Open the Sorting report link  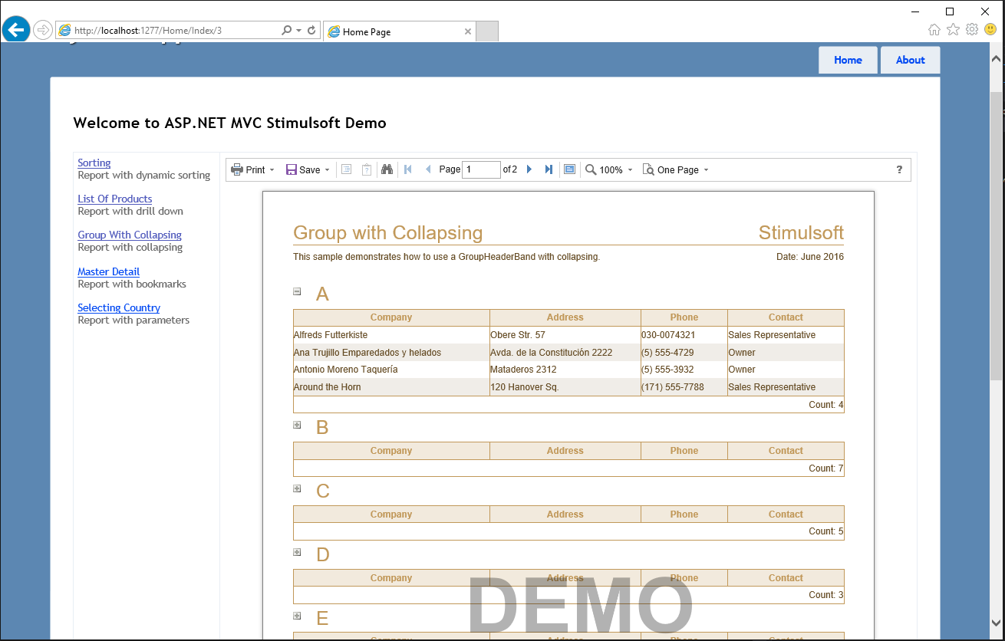pyautogui.click(x=94, y=163)
